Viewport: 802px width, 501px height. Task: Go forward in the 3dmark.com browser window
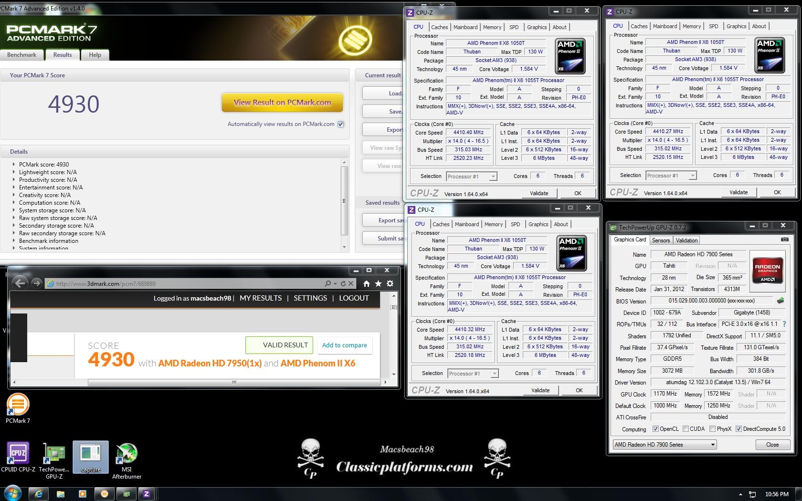36,283
